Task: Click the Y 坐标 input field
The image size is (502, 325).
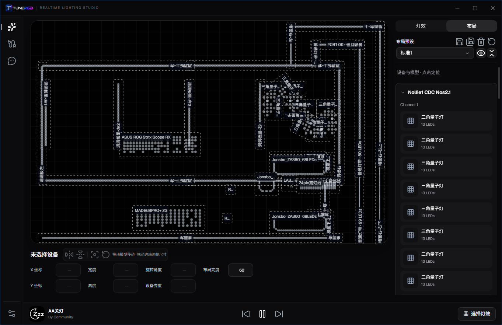Action: [x=68, y=286]
